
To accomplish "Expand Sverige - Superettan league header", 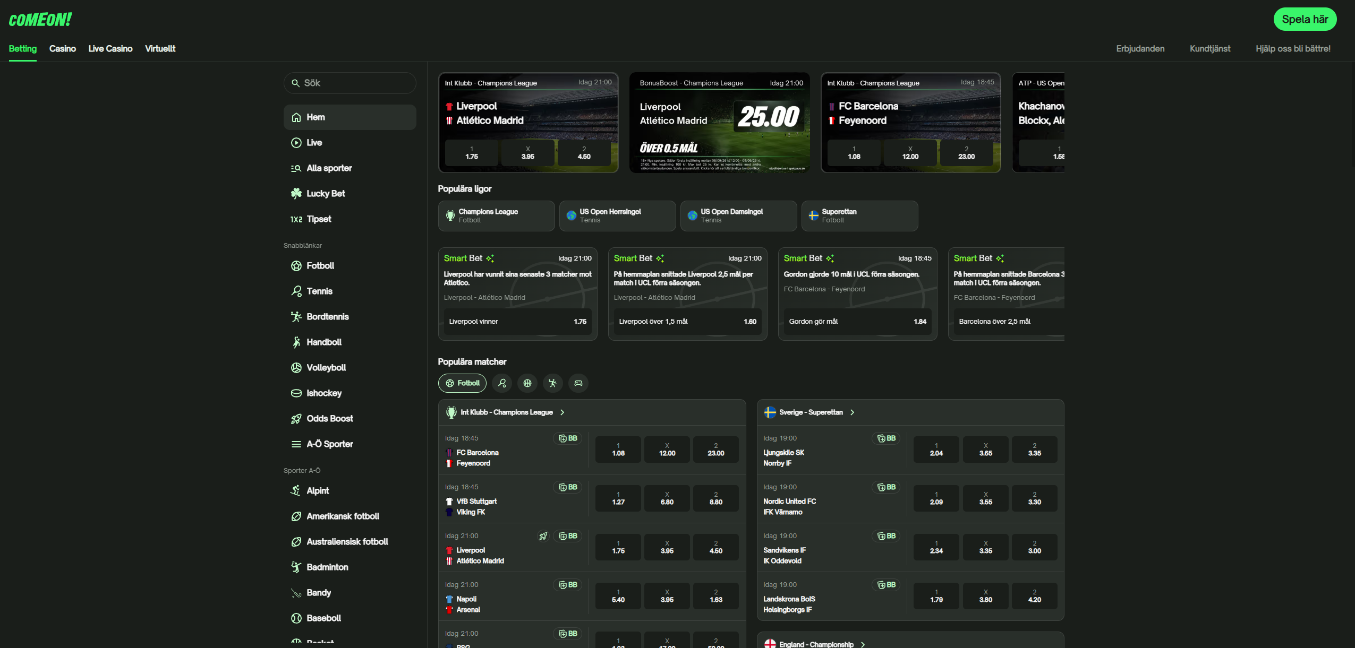I will [x=910, y=412].
